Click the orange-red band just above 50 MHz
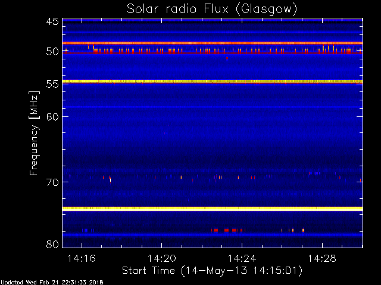381x285 pixels. click(213, 43)
